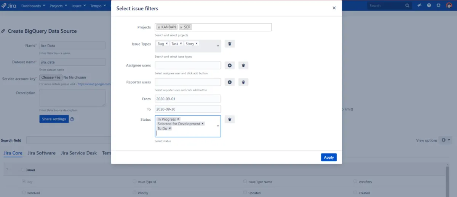Click the link icon beside Create BigQuery Data Source
This screenshot has width=457, height=197.
pyautogui.click(x=4, y=31)
